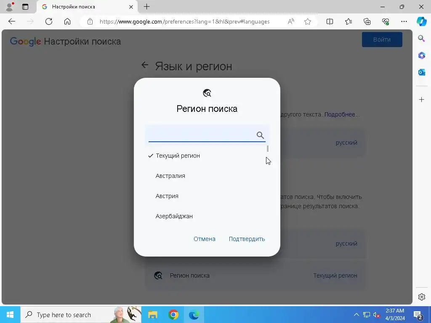
Task: Open the notification center icon
Action: pyautogui.click(x=418, y=315)
